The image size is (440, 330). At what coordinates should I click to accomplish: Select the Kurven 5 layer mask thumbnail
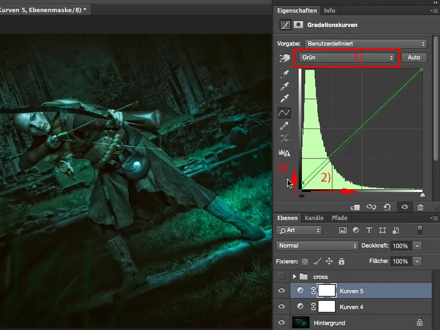pyautogui.click(x=327, y=290)
